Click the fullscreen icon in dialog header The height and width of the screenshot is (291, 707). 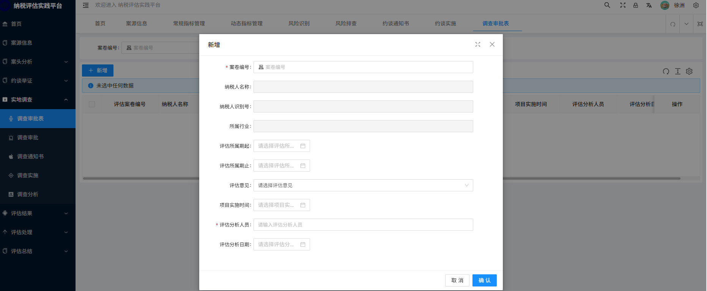(x=478, y=44)
